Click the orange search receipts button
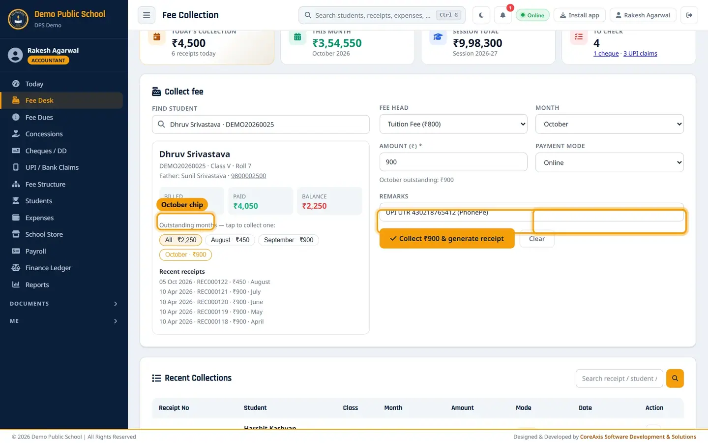 click(675, 379)
